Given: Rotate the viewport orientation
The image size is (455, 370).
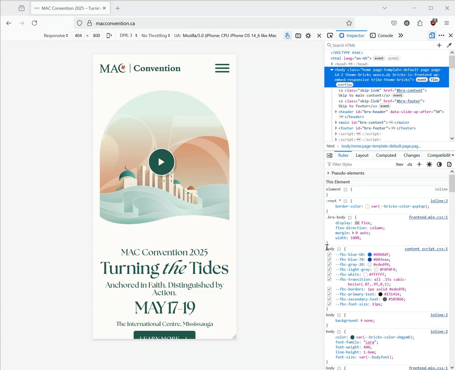Looking at the screenshot, I should (x=109, y=36).
